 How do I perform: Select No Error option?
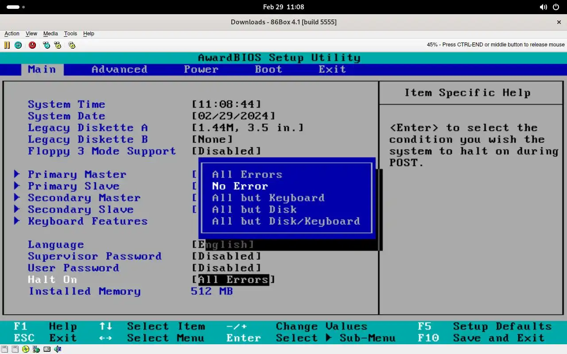[240, 186]
